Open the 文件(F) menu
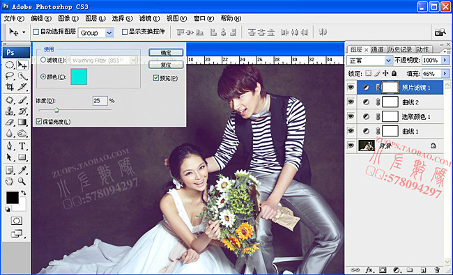This screenshot has width=453, height=275. [x=14, y=19]
